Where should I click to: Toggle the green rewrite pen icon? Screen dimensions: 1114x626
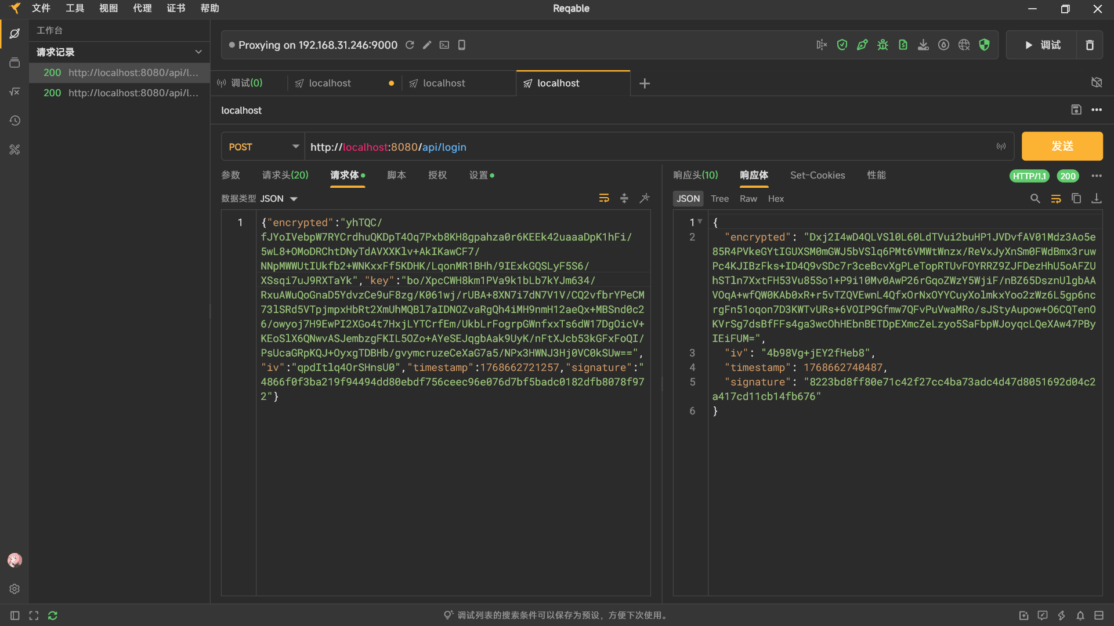(x=862, y=45)
